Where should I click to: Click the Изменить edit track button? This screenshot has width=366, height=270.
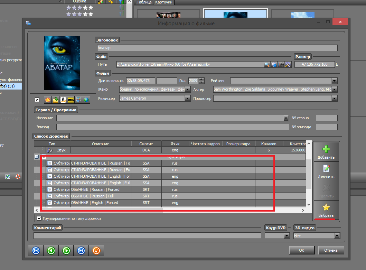point(326,172)
